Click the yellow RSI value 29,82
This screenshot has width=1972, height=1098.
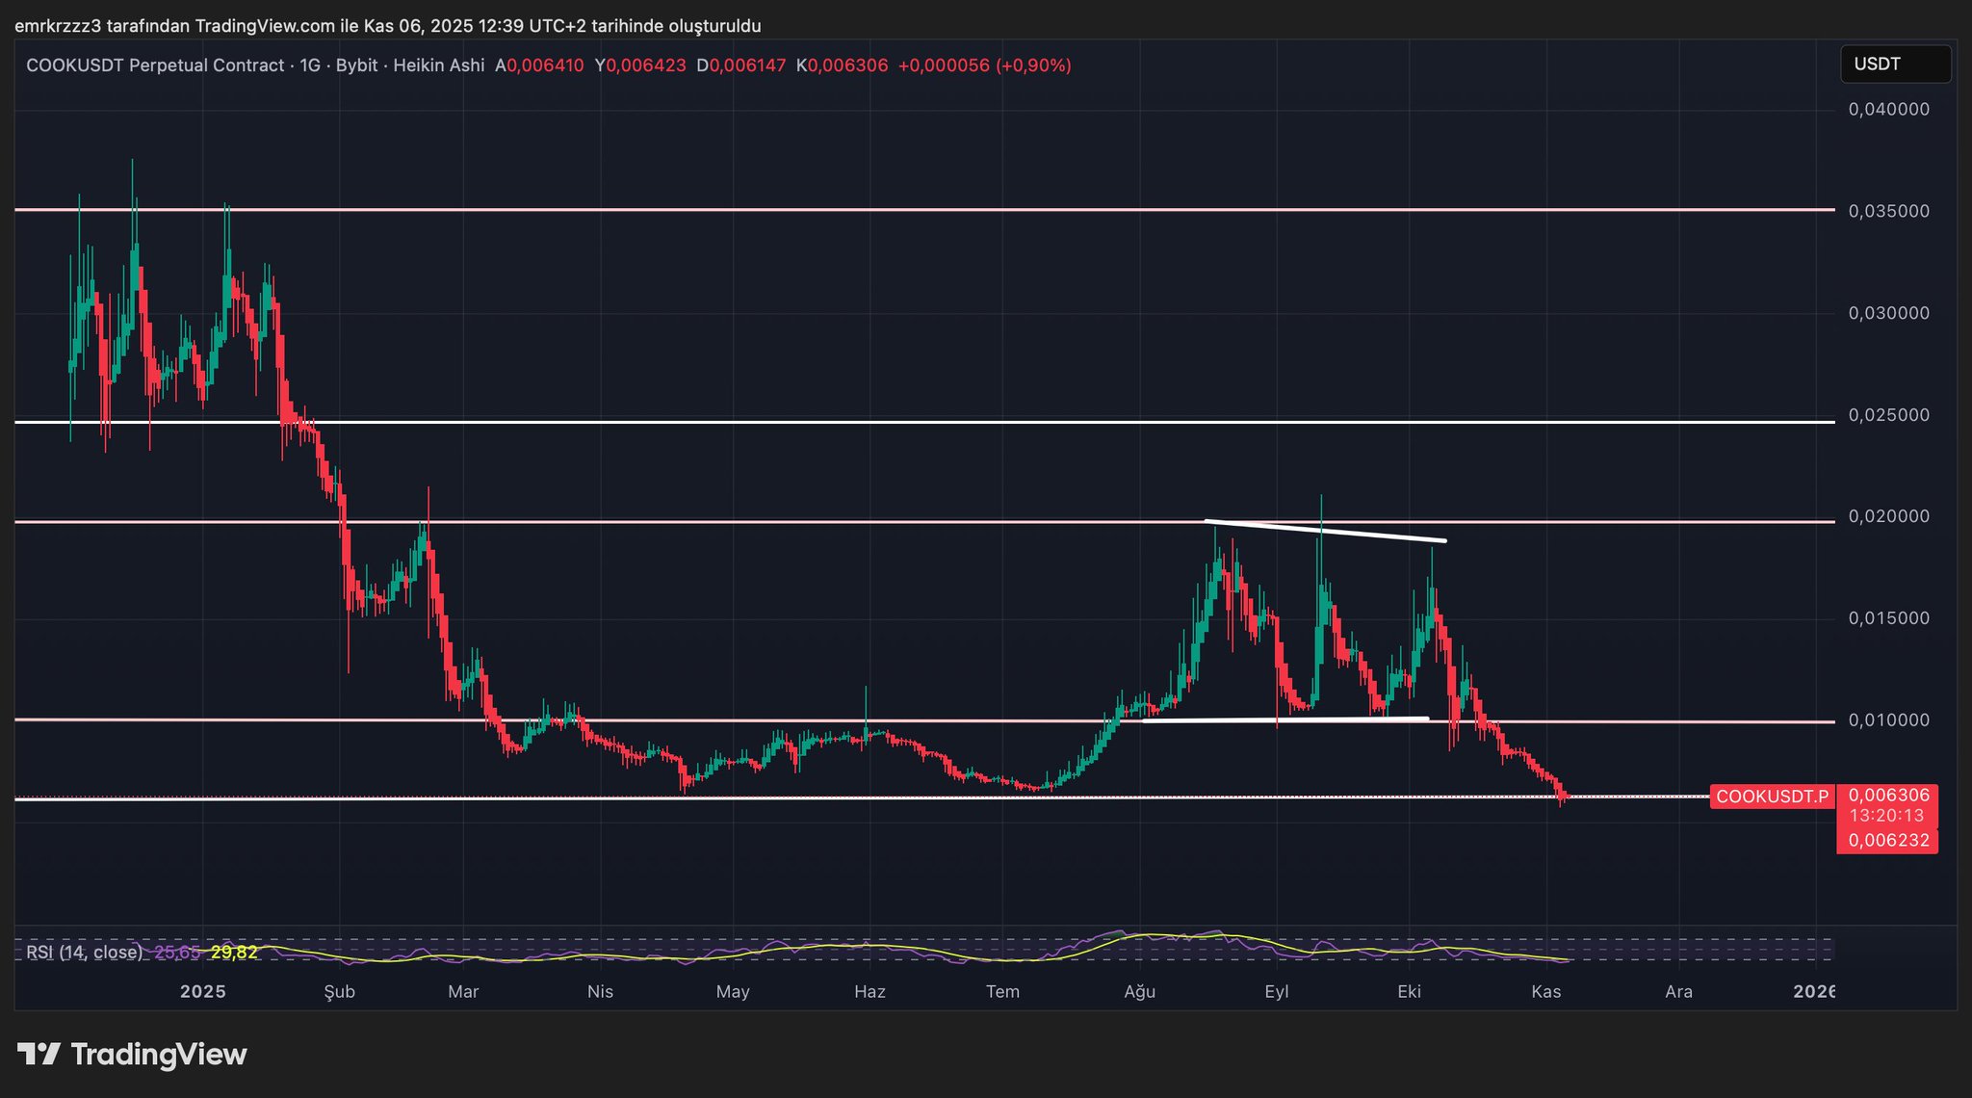[x=234, y=953]
